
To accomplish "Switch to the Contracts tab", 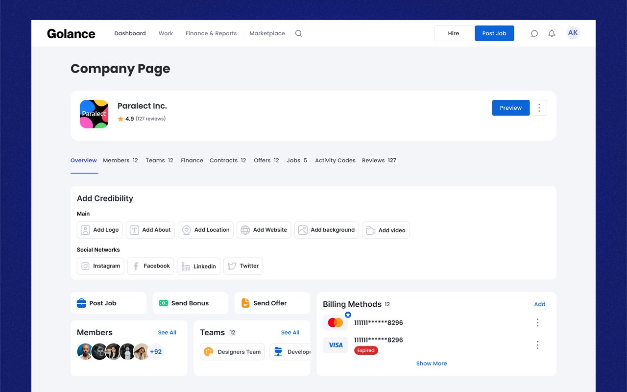I will point(228,160).
